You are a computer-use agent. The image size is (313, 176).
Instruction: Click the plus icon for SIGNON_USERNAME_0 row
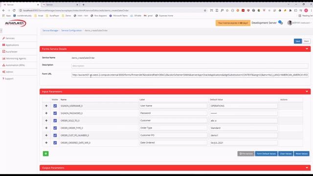(46, 106)
